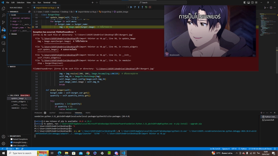This screenshot has height=156, width=278.
Task: Open the Testing flask icon
Action: (3, 50)
